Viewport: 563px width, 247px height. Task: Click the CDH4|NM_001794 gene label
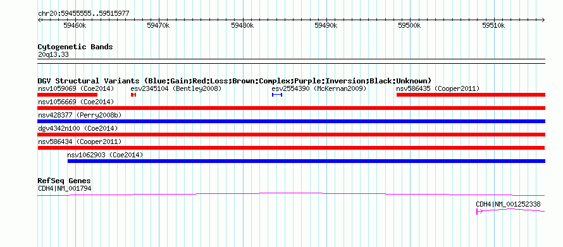coord(65,188)
